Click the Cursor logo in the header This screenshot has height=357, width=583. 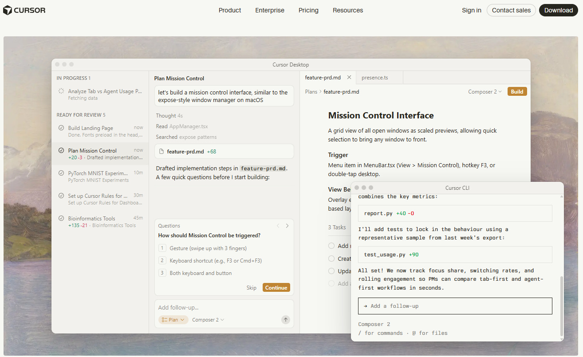pos(24,10)
